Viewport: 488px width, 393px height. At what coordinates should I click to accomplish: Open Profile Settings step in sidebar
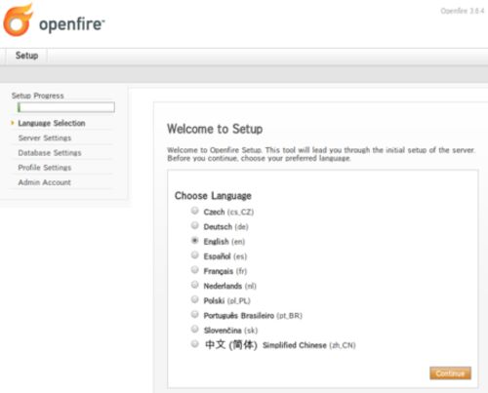tap(45, 168)
